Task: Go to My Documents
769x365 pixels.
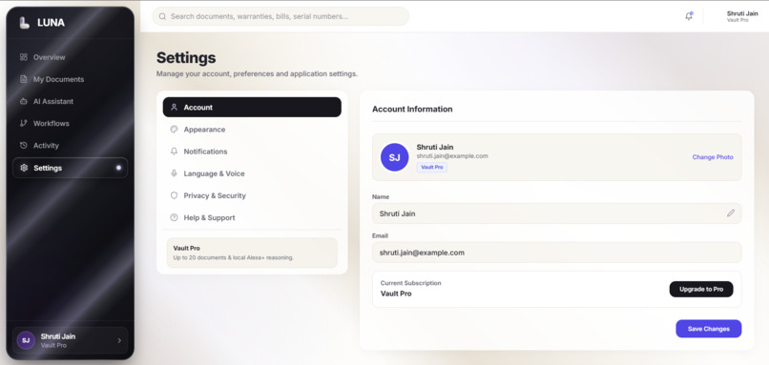Action: pos(71,79)
